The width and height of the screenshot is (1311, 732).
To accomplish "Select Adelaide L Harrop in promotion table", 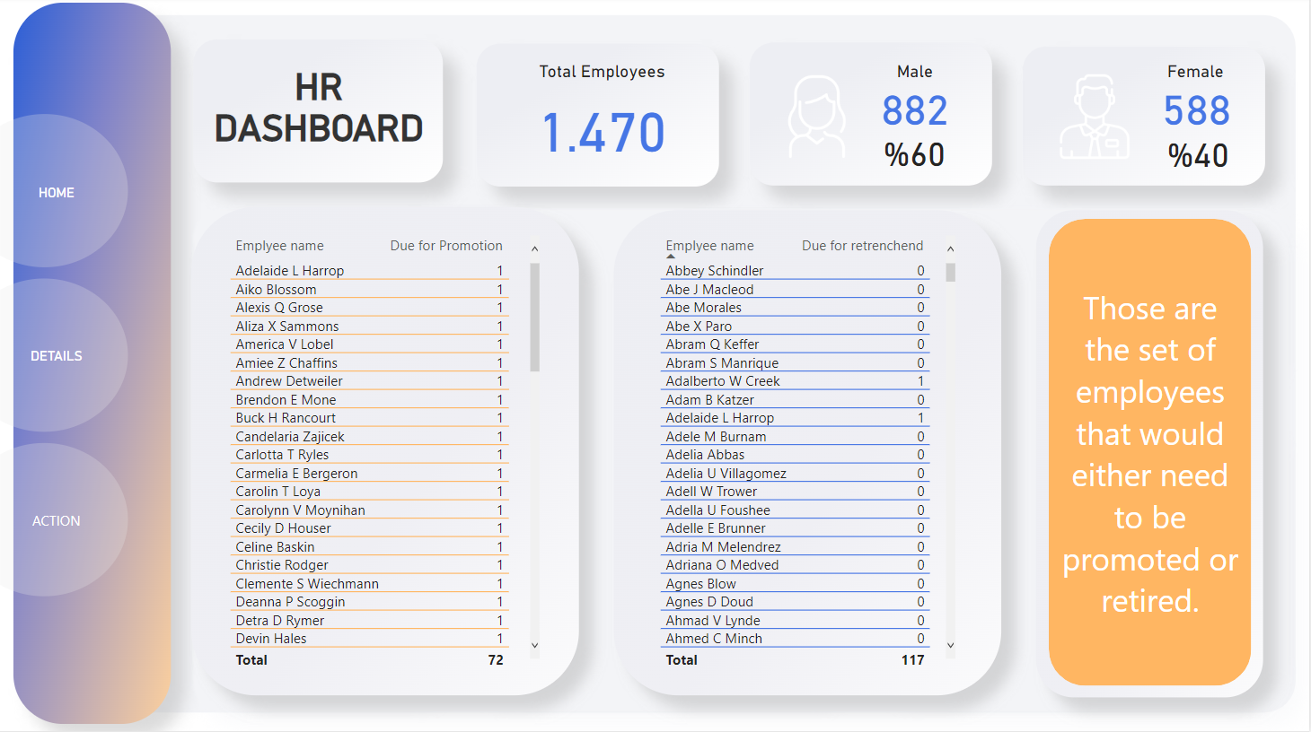I will [290, 271].
